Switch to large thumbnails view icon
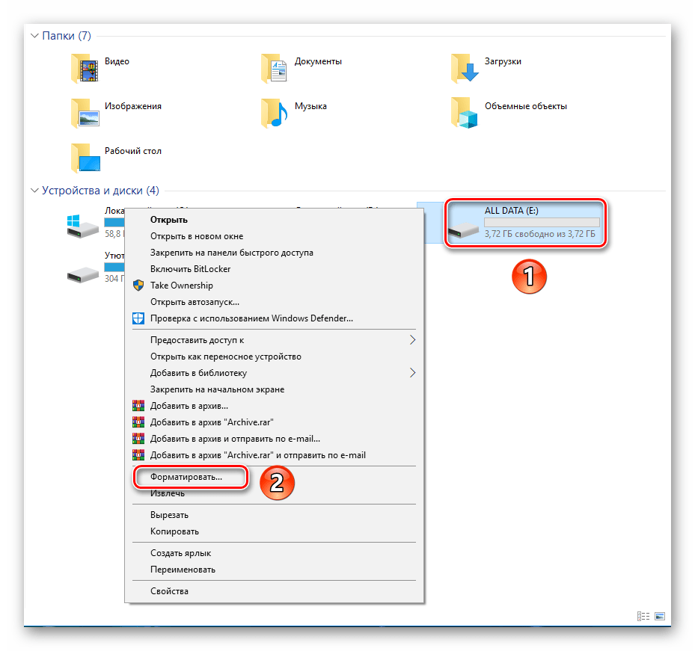This screenshot has width=695, height=651. (x=659, y=616)
